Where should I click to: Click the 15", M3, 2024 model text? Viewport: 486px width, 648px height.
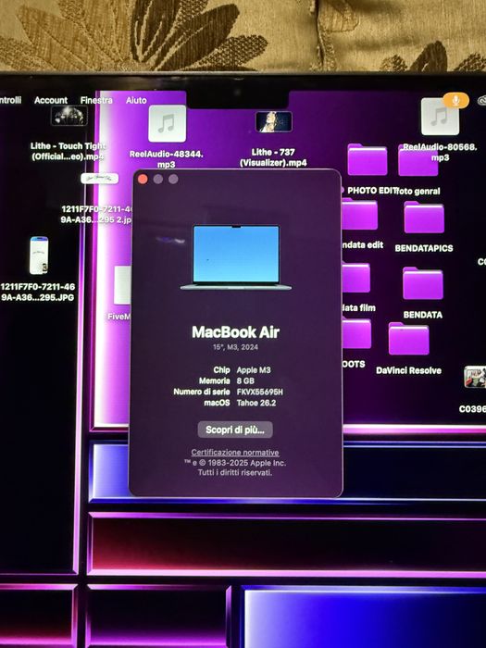pos(235,347)
